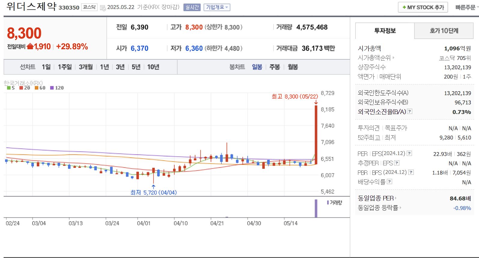This screenshot has width=479, height=258.
Task: Click the current price 8,300
Action: pyautogui.click(x=24, y=33)
